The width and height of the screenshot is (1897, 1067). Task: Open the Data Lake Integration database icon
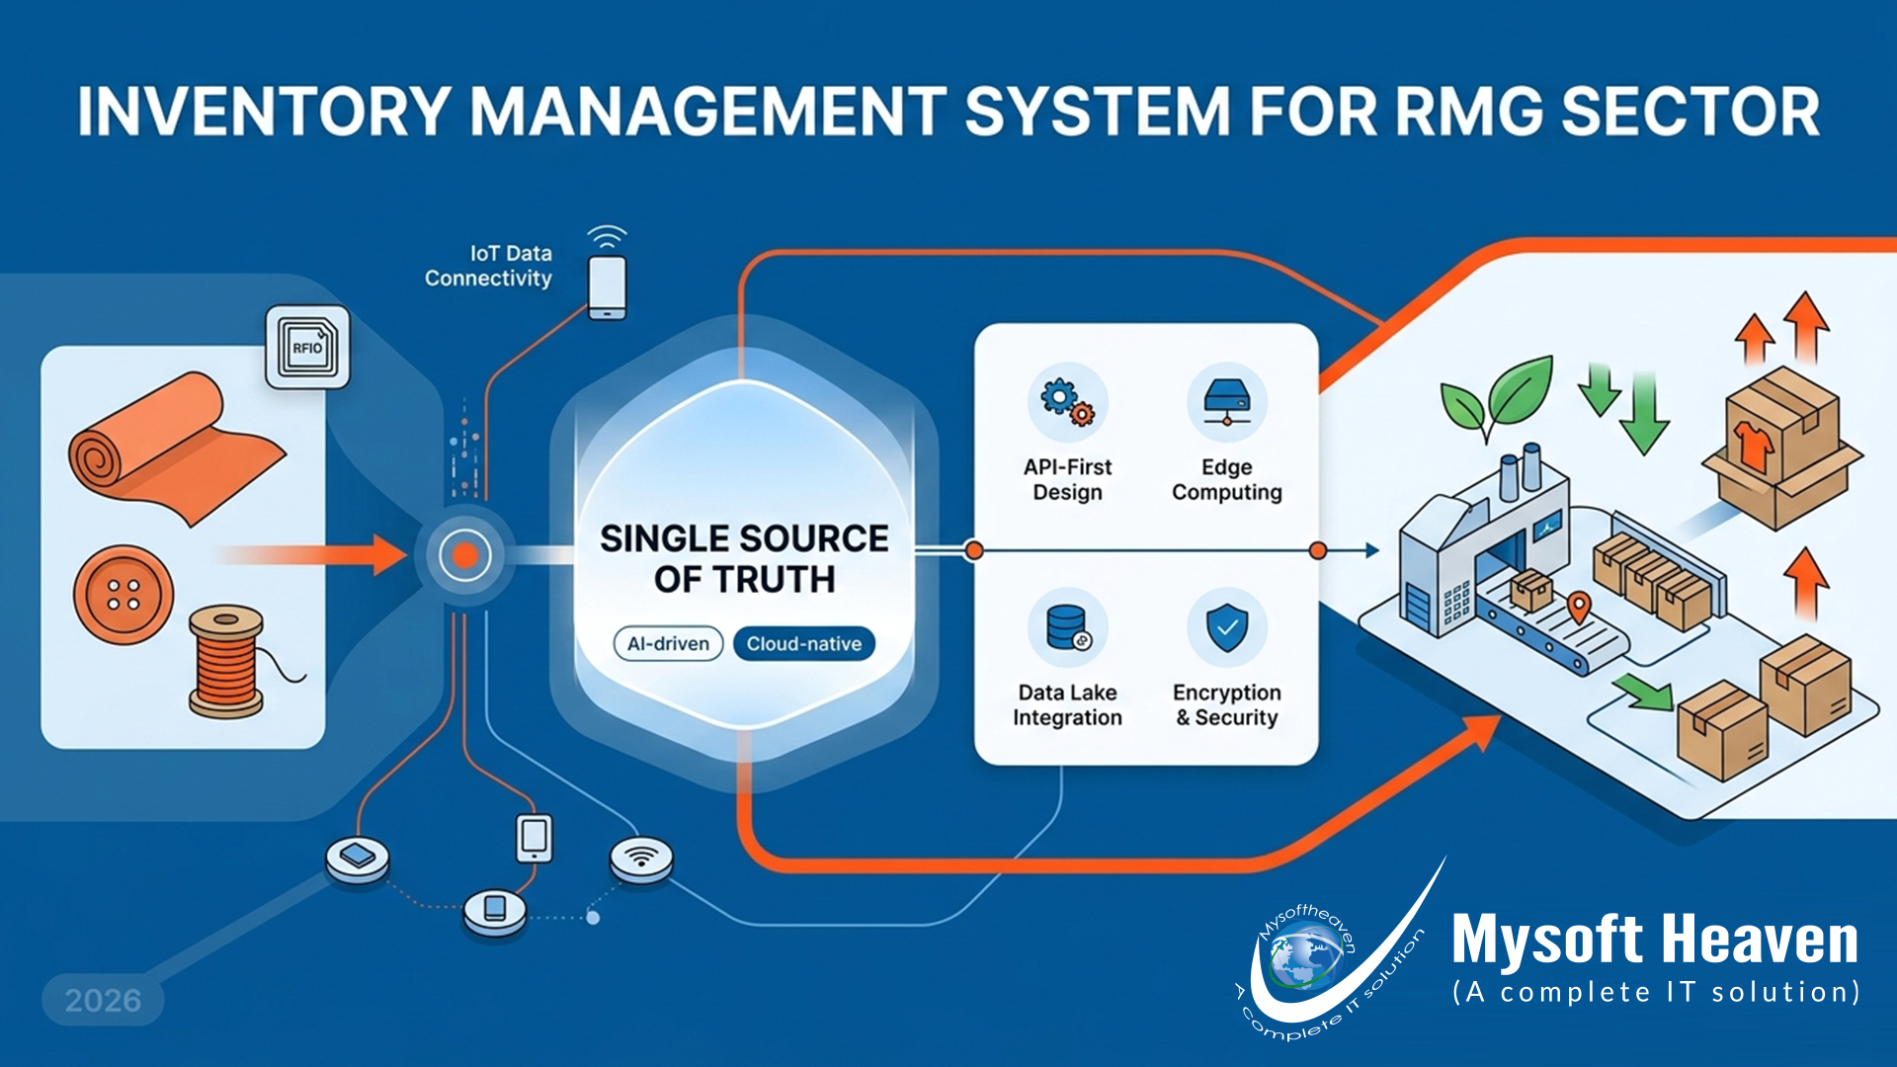(1065, 629)
